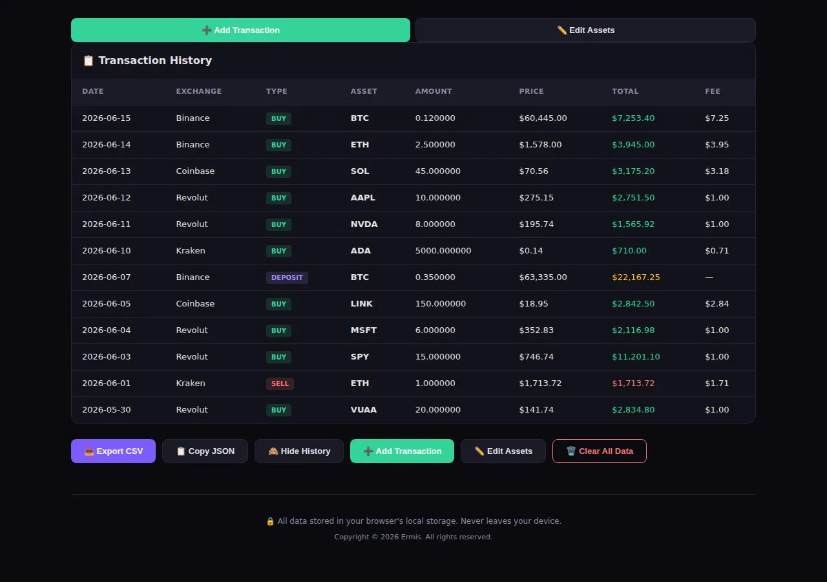Click the TOTAL column header
827x582 pixels.
click(x=625, y=91)
